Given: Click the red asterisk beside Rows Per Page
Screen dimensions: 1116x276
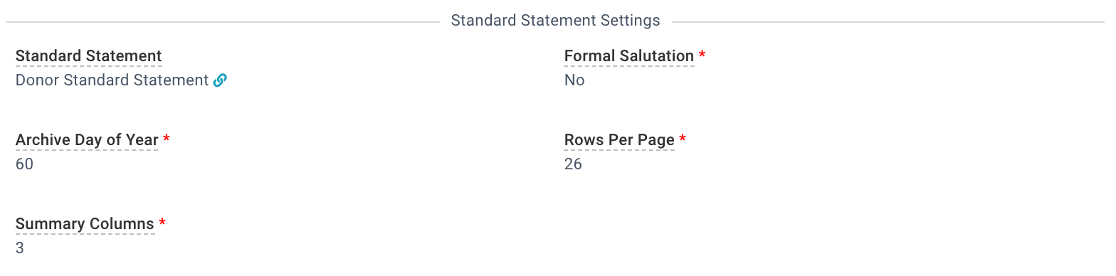Looking at the screenshot, I should click(683, 139).
